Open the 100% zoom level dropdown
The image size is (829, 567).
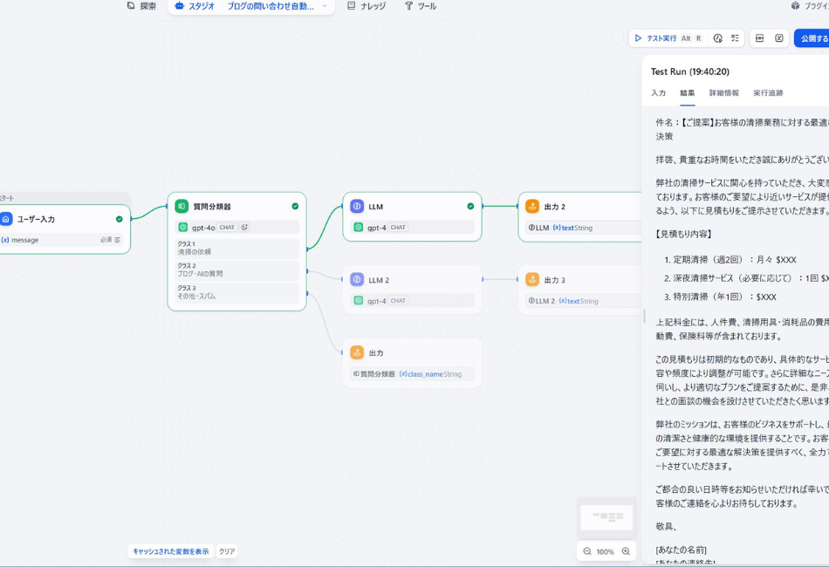click(606, 551)
